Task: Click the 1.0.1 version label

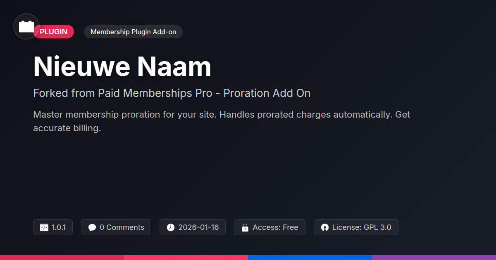Action: point(59,227)
